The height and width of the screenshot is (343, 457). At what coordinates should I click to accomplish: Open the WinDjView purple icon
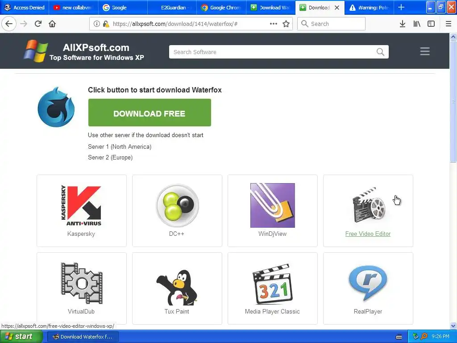(273, 205)
